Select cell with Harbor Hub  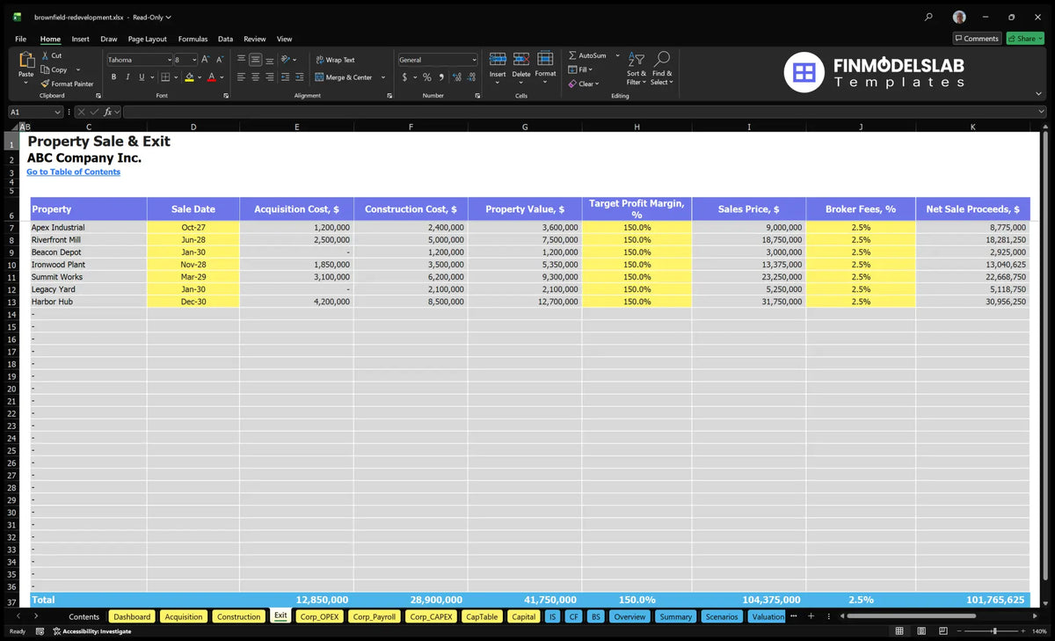[x=88, y=302]
